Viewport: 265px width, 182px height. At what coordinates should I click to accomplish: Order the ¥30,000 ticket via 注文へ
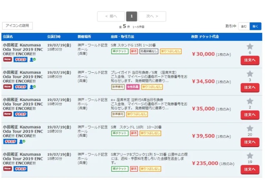(x=250, y=60)
